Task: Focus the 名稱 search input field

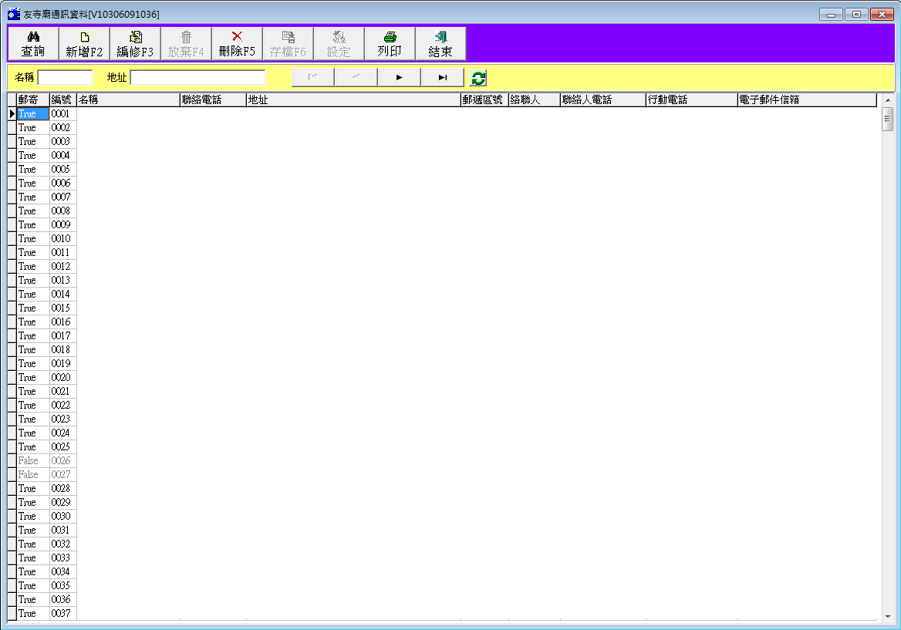Action: (x=65, y=77)
